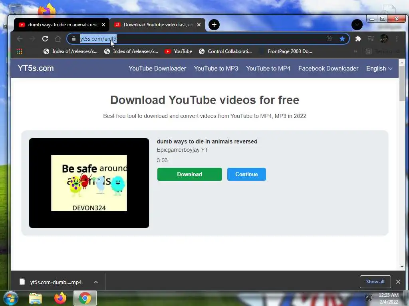Screen dimensions: 409x306
Task: Switch to the 'dumb ways to die' YouTube tab
Action: (x=62, y=25)
